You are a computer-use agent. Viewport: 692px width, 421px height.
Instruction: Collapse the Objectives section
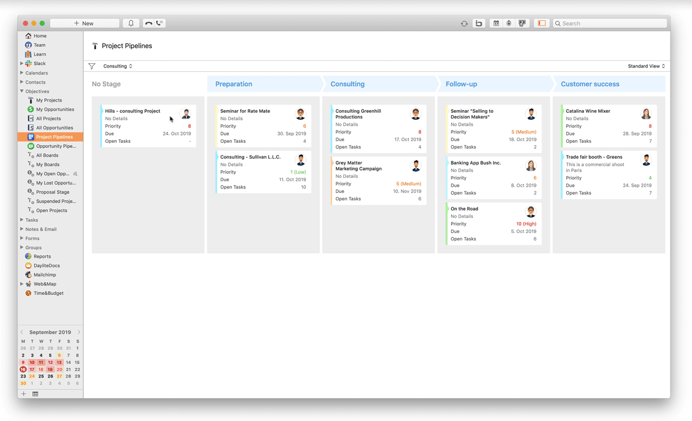[22, 91]
